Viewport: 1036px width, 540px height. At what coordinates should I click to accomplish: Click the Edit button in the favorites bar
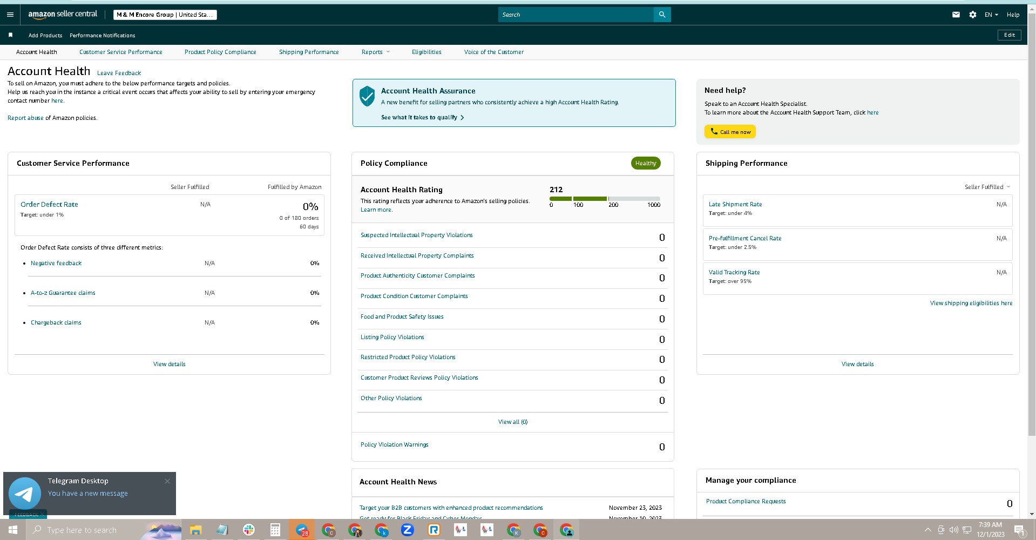pos(1010,35)
